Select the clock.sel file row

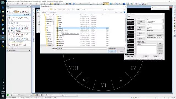pos(82,28)
